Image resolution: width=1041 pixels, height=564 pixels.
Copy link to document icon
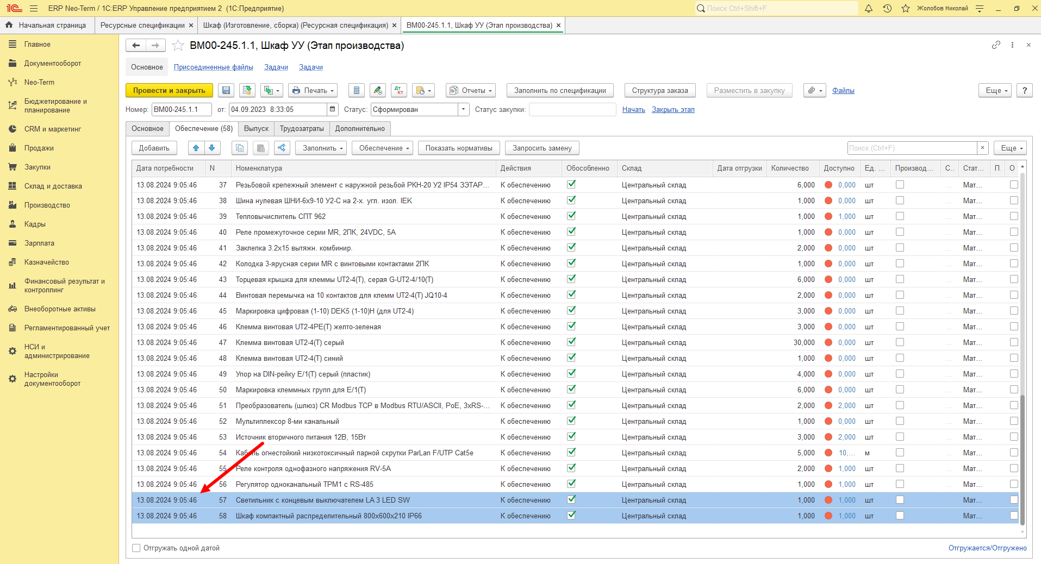coord(996,45)
